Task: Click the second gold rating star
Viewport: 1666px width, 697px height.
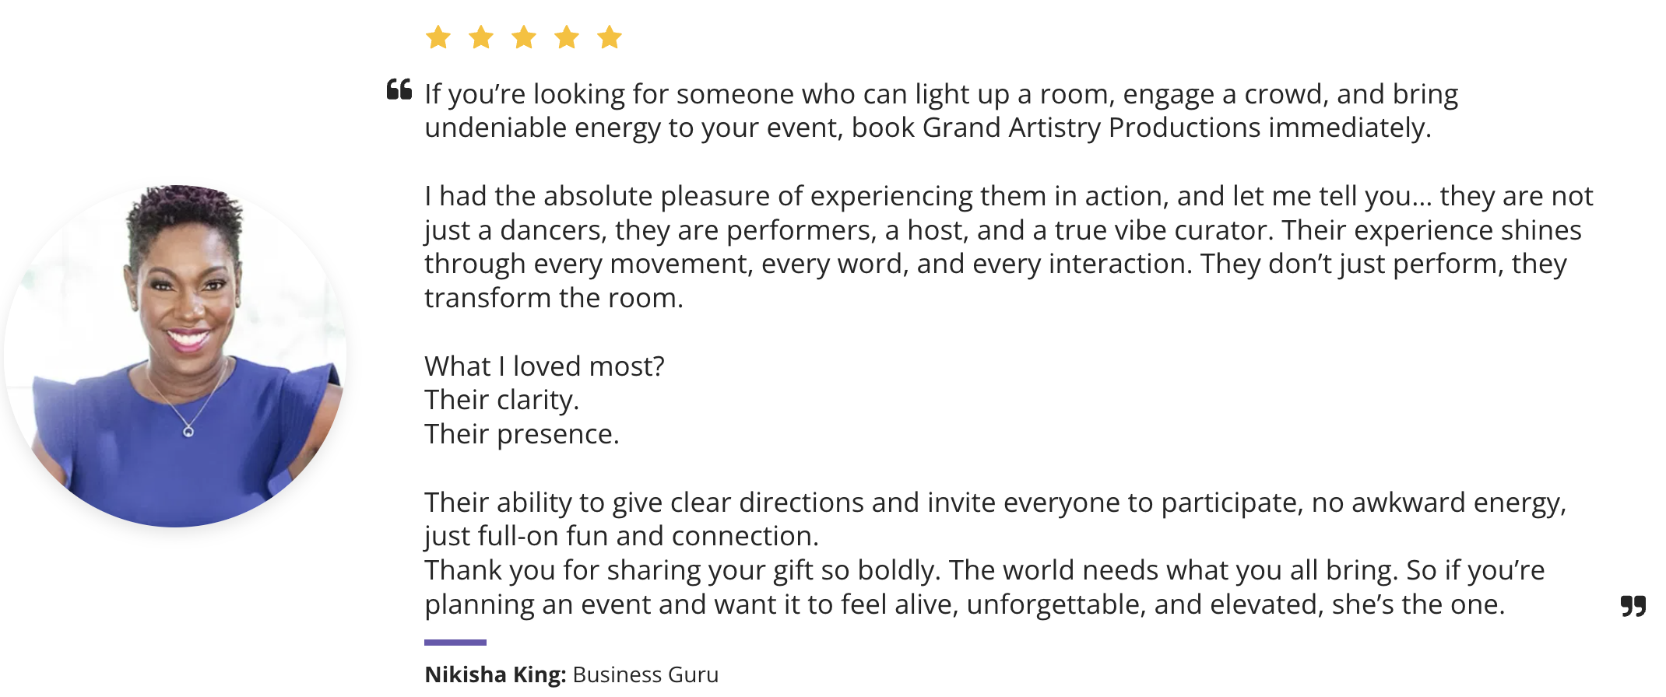Action: coord(481,37)
